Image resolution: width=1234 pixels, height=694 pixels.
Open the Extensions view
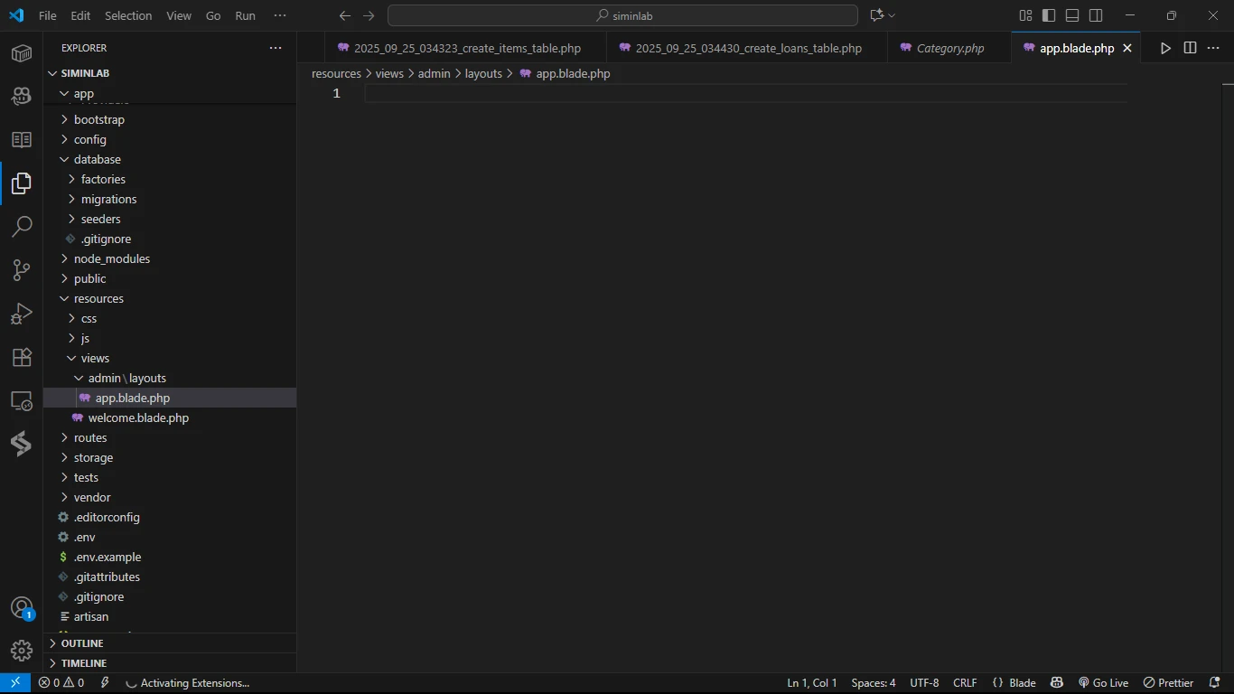coord(22,357)
